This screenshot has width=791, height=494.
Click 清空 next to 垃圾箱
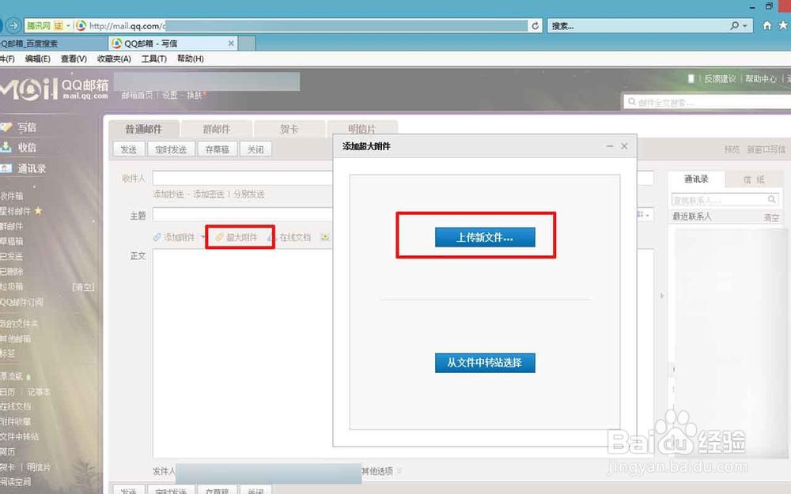(83, 287)
